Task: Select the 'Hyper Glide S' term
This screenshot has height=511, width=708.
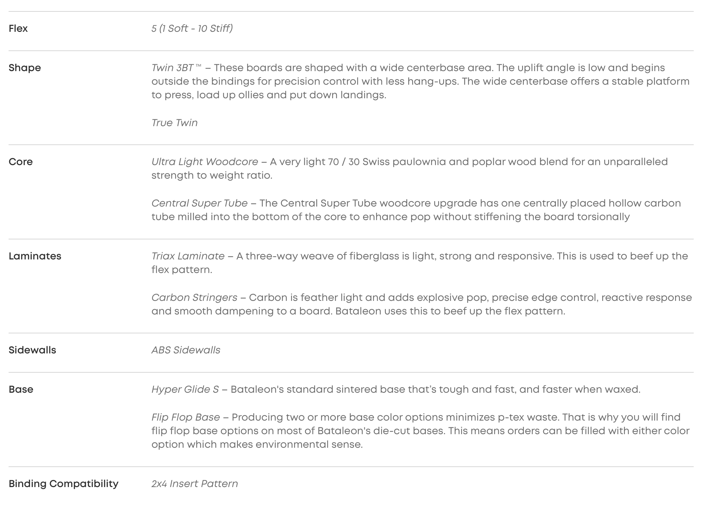Action: pyautogui.click(x=185, y=390)
